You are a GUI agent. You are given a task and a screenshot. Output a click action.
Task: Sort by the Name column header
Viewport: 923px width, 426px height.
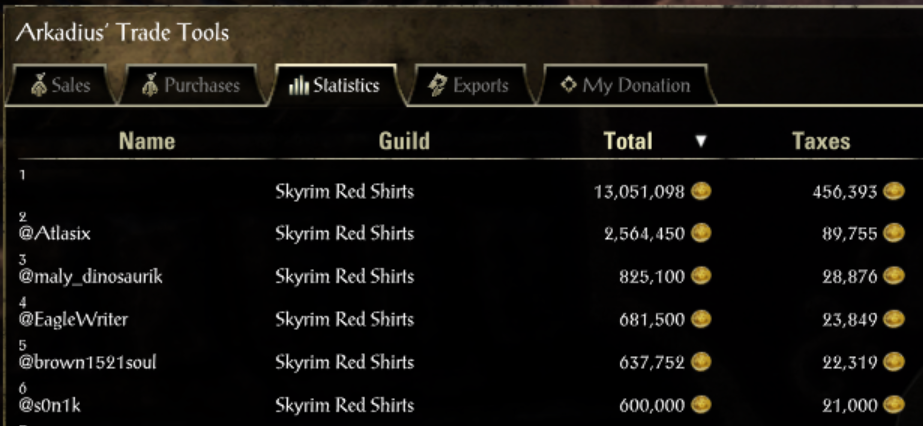click(147, 141)
